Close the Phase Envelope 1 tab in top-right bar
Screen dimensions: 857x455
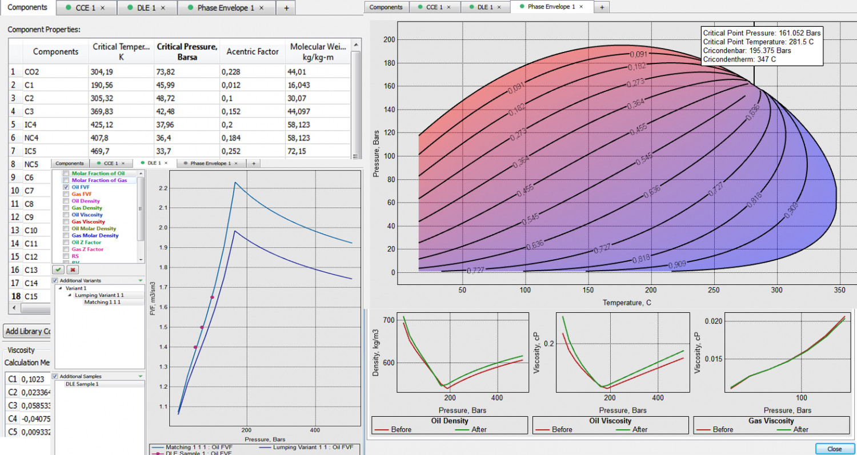pyautogui.click(x=582, y=7)
